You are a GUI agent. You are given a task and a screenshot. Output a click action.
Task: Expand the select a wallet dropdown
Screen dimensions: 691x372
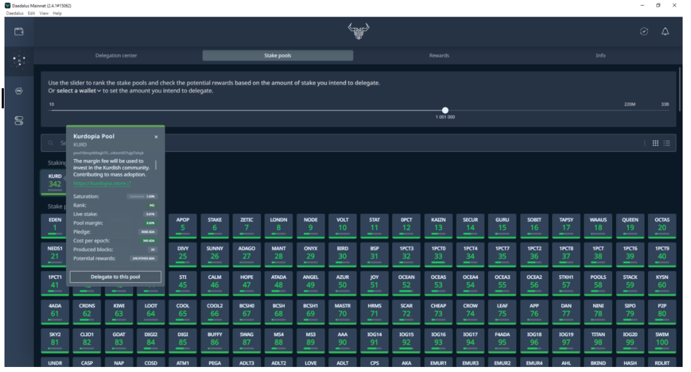[x=79, y=90]
